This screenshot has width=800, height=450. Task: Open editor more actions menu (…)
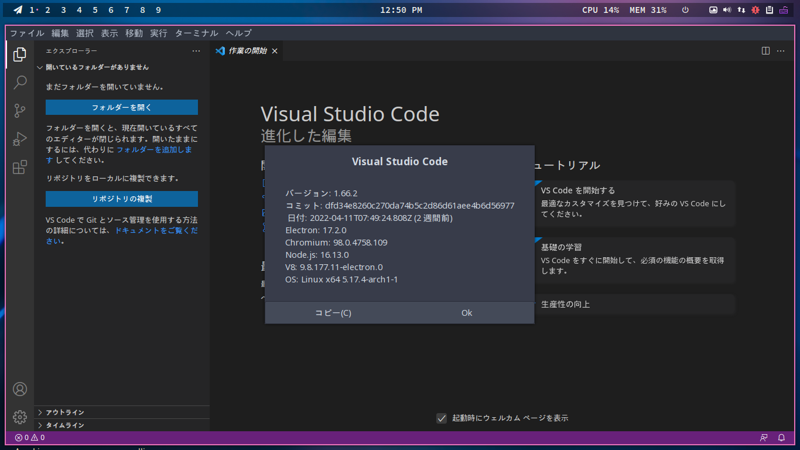(x=781, y=51)
